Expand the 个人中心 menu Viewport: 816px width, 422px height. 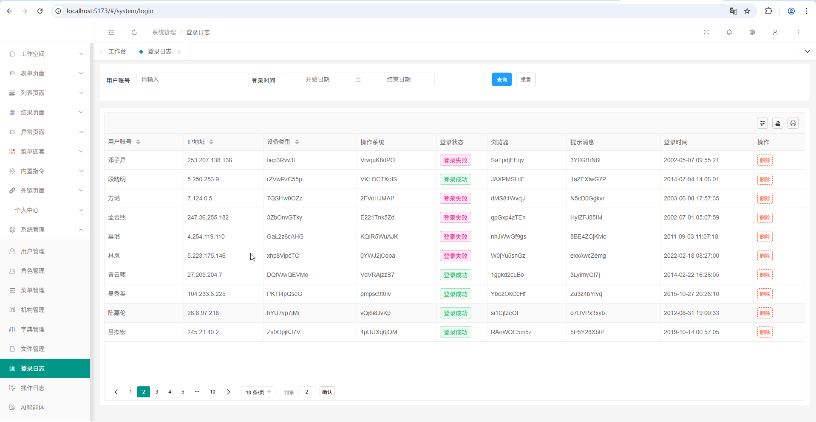[x=45, y=210]
